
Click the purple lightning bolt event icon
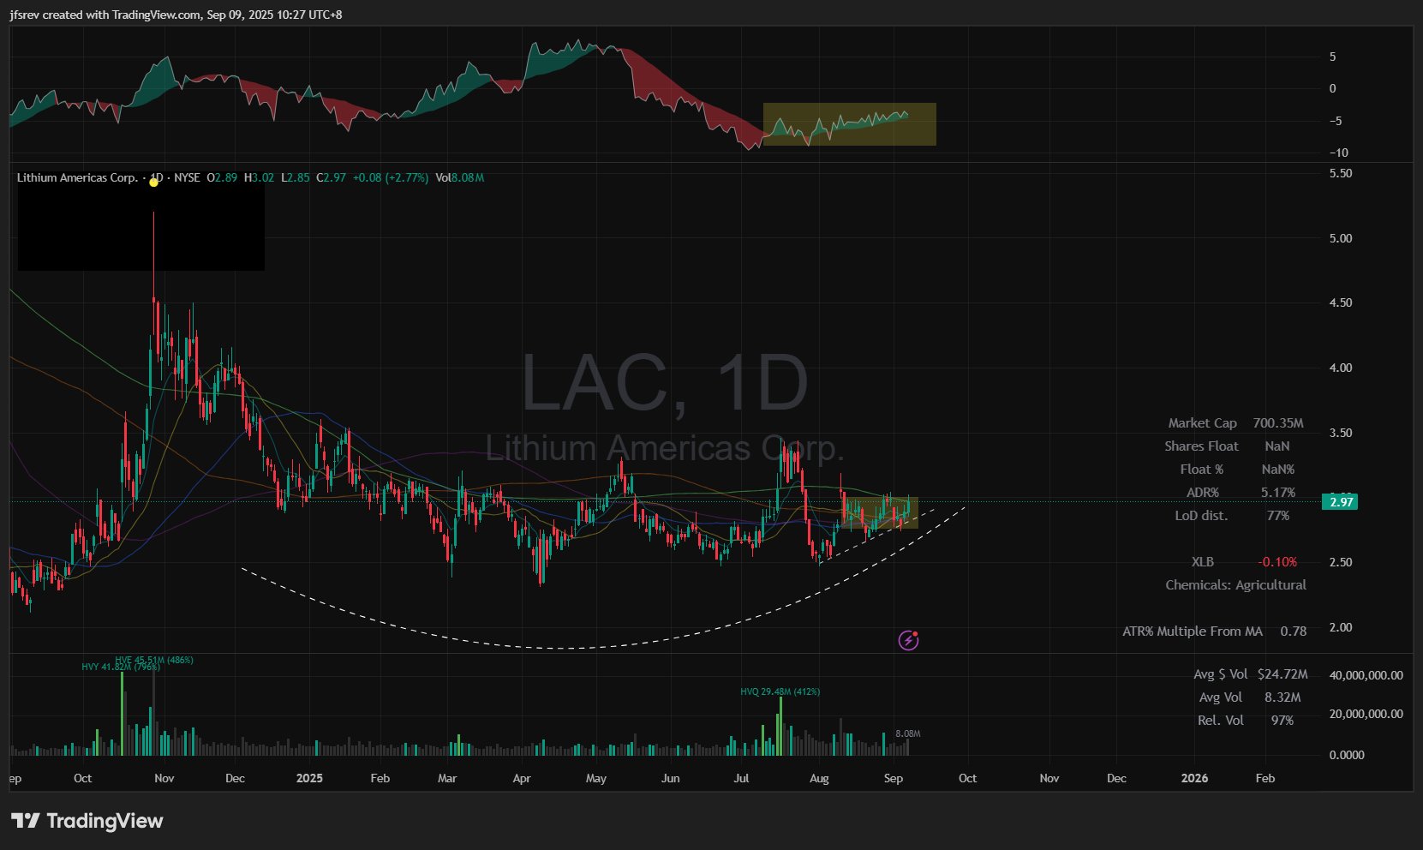(908, 640)
